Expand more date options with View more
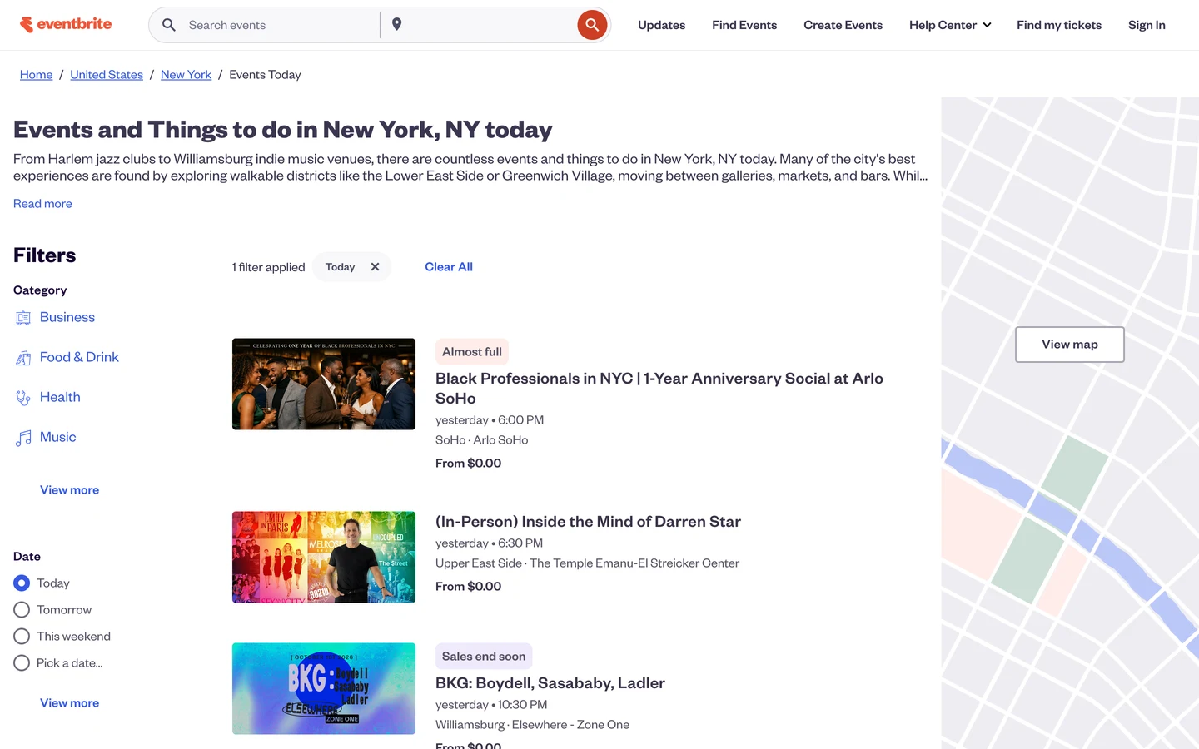Viewport: 1199px width, 749px height. click(70, 703)
